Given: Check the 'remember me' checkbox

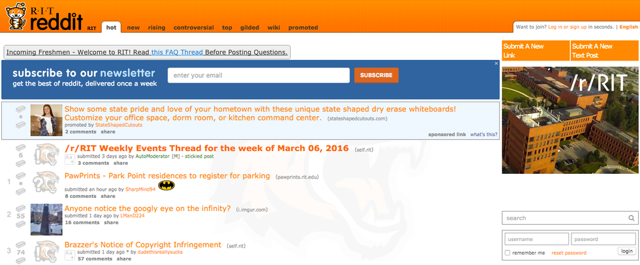Looking at the screenshot, I should (507, 253).
